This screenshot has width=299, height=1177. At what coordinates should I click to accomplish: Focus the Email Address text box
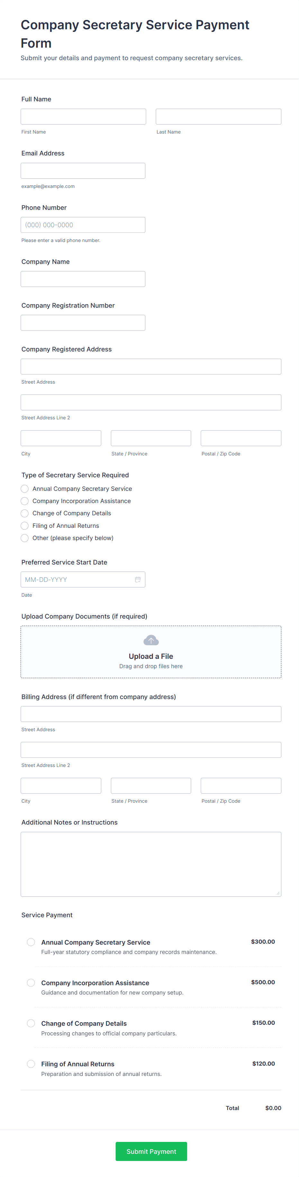pos(83,171)
